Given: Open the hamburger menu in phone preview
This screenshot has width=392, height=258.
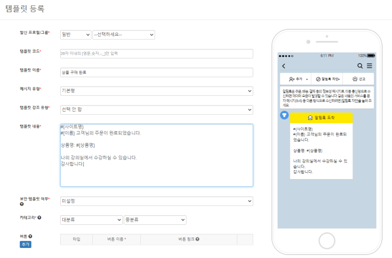Looking at the screenshot, I should click(369, 66).
